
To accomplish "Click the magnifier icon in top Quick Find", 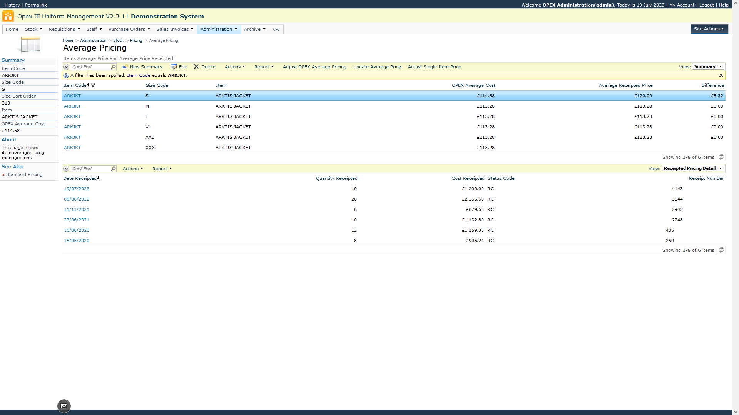I will 113,67.
